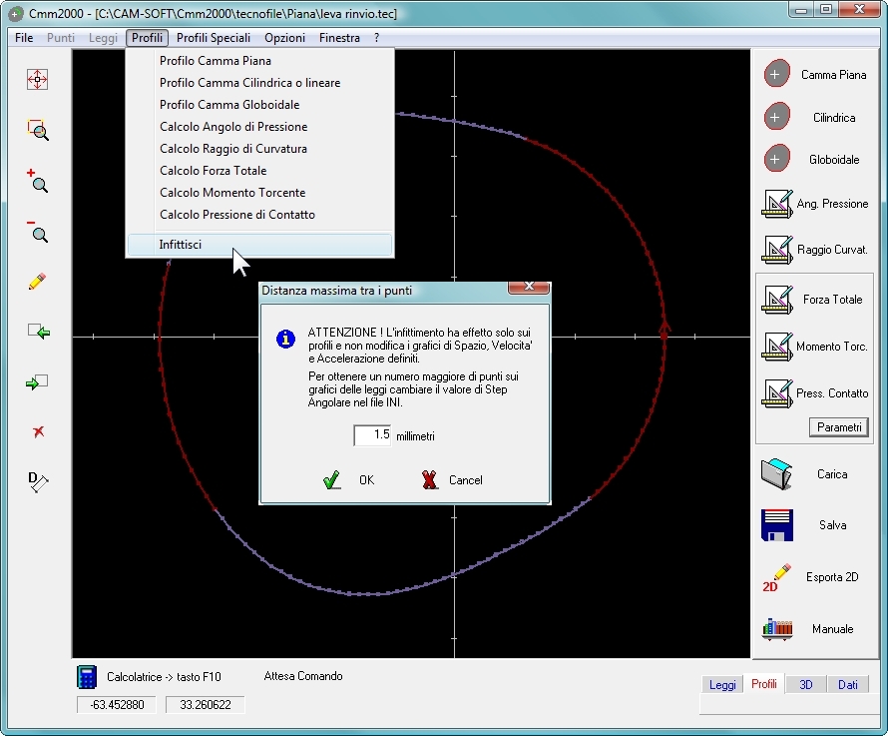Close the Distanza massima dialog
This screenshot has width=888, height=736.
coord(529,287)
